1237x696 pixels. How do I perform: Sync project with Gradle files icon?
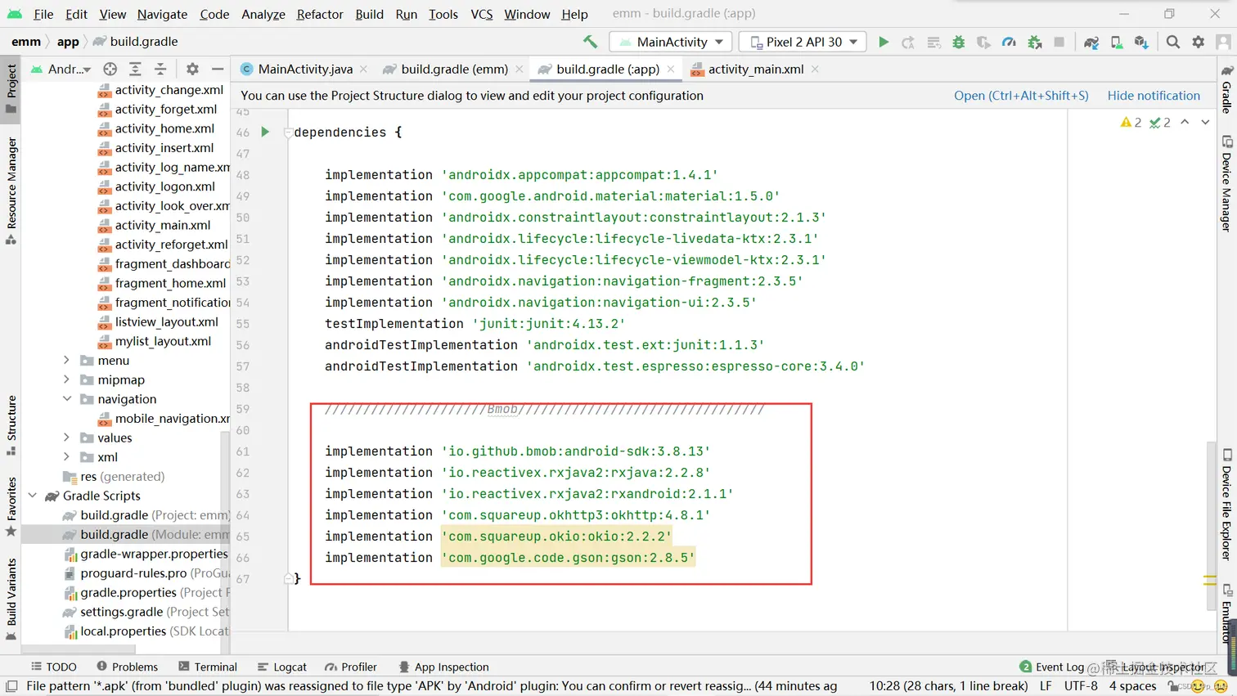1091,42
